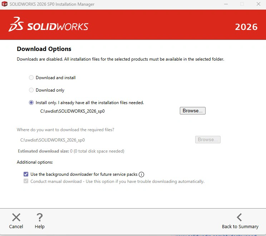Click the Additional options label

(x=35, y=162)
